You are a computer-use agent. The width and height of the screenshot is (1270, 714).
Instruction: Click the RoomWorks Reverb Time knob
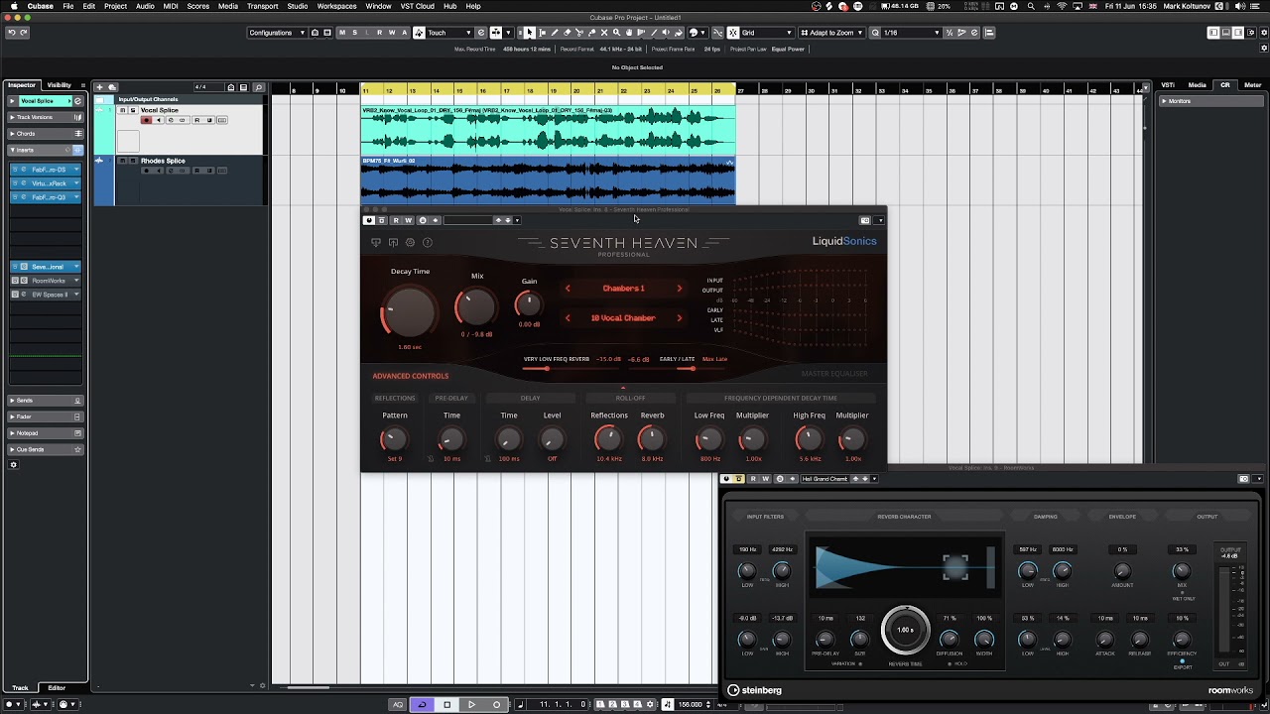[905, 630]
